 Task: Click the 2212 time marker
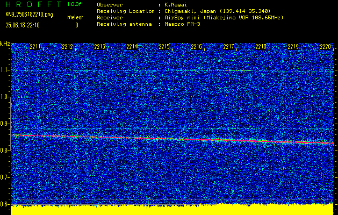pos(67,47)
